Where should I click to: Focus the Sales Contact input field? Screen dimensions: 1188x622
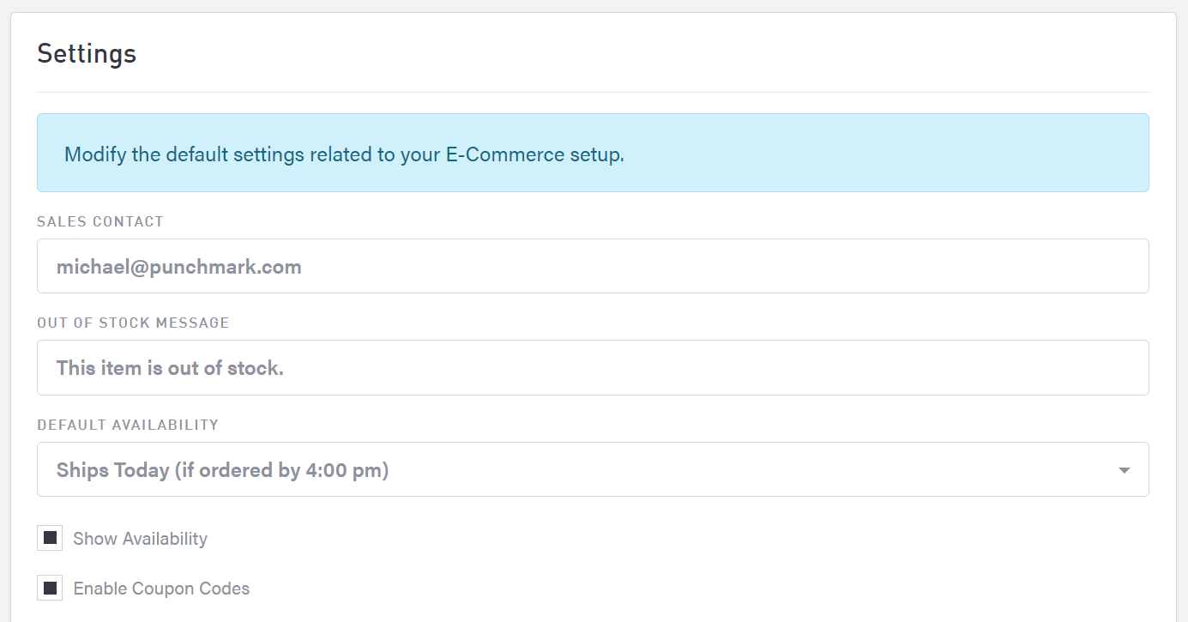pos(592,267)
